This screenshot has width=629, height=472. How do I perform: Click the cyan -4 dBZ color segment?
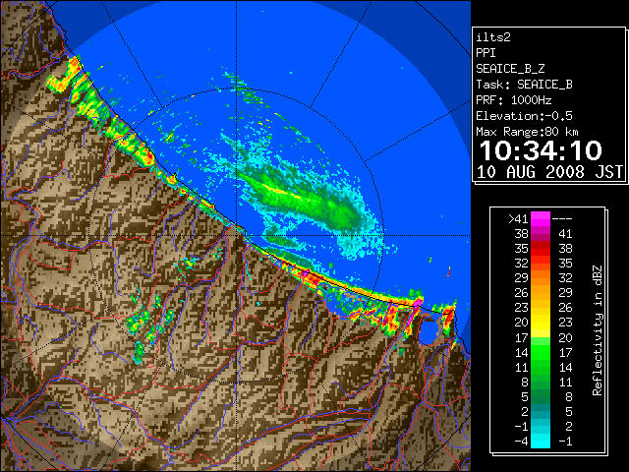point(541,441)
